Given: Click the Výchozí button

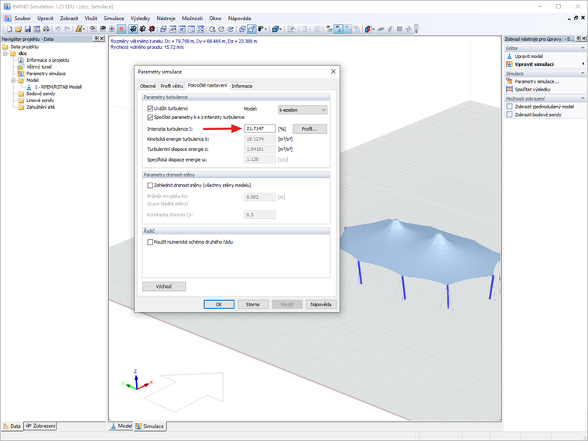Looking at the screenshot, I should pos(164,286).
